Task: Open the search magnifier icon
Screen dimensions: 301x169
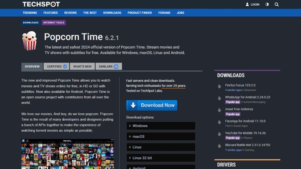Action: tap(277, 4)
